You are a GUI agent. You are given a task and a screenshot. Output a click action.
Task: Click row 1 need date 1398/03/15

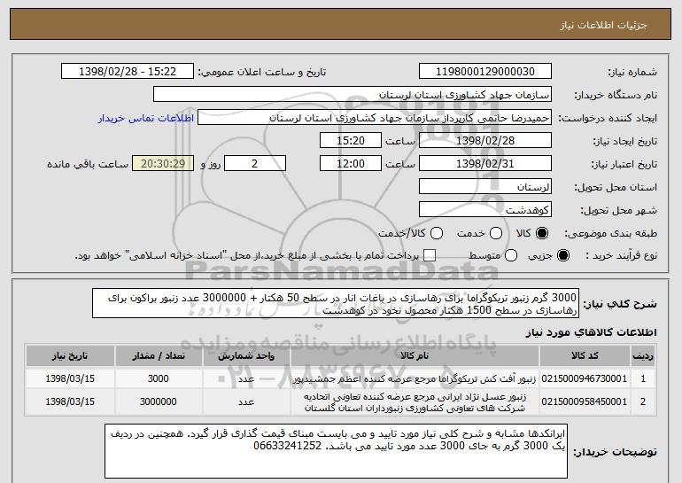(70, 378)
